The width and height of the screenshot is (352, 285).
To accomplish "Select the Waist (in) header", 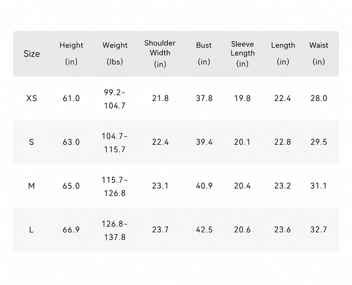I will [x=319, y=53].
